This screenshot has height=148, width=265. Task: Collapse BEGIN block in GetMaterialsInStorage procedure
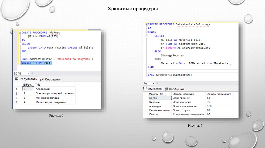pos(146,32)
